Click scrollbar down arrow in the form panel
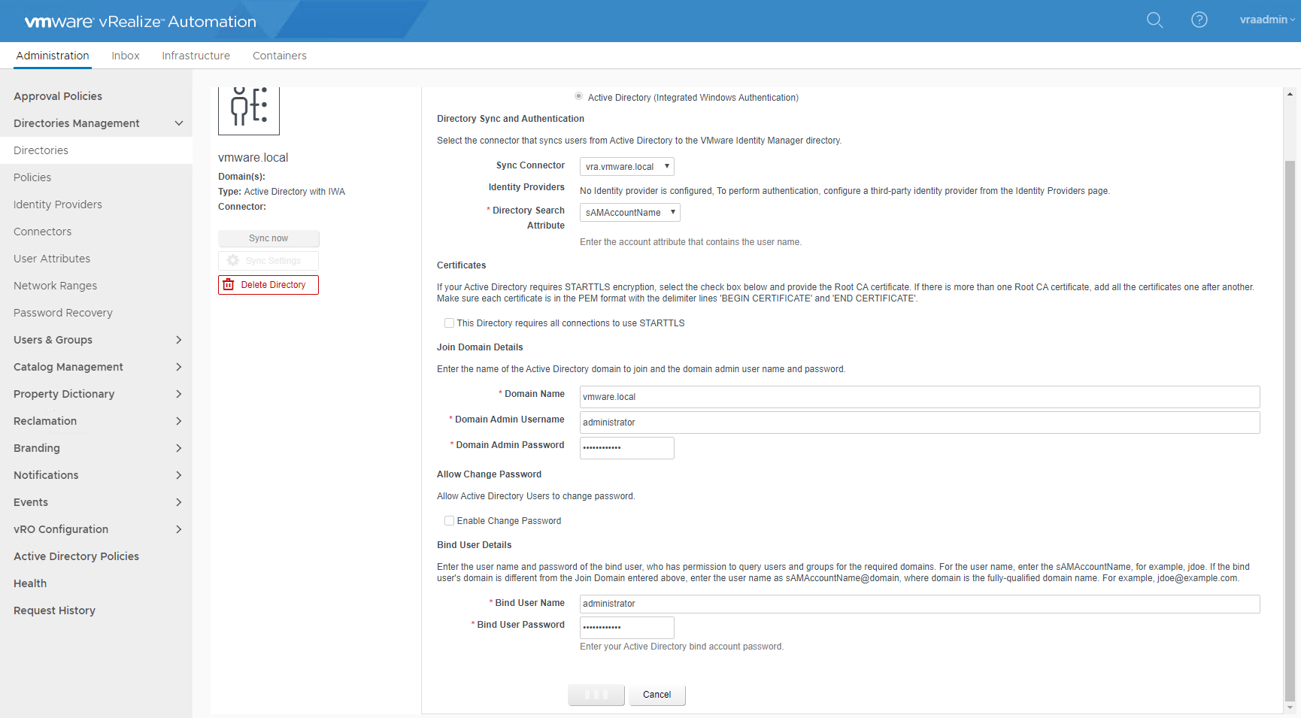Image resolution: width=1301 pixels, height=718 pixels. [1290, 707]
